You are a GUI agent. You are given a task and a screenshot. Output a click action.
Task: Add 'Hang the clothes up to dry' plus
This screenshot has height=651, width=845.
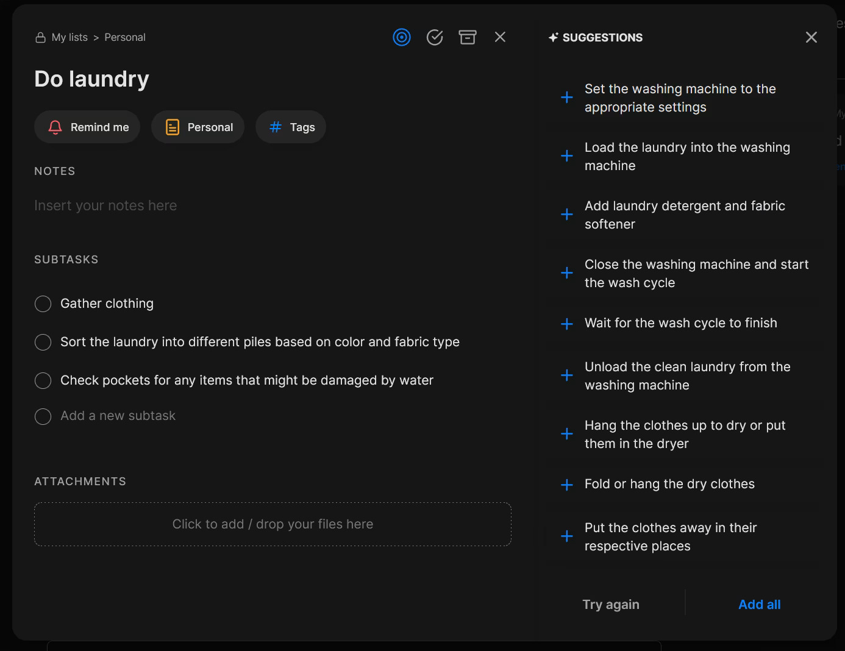tap(567, 434)
